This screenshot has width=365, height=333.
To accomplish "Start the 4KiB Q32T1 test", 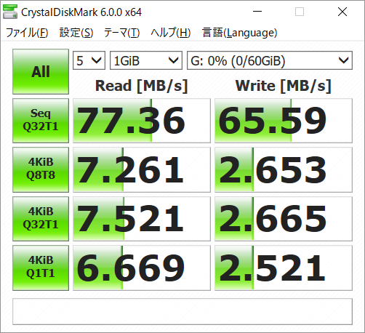I will (41, 219).
